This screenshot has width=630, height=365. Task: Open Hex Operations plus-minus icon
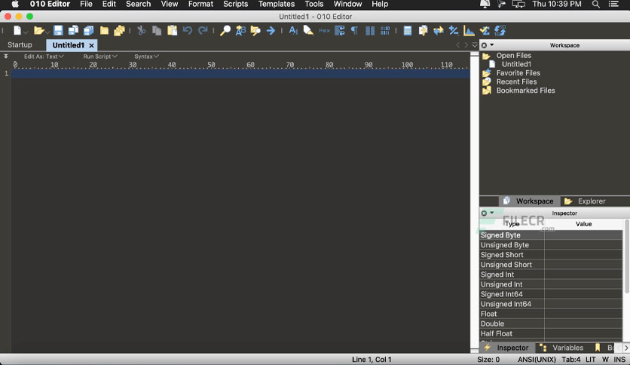(454, 31)
